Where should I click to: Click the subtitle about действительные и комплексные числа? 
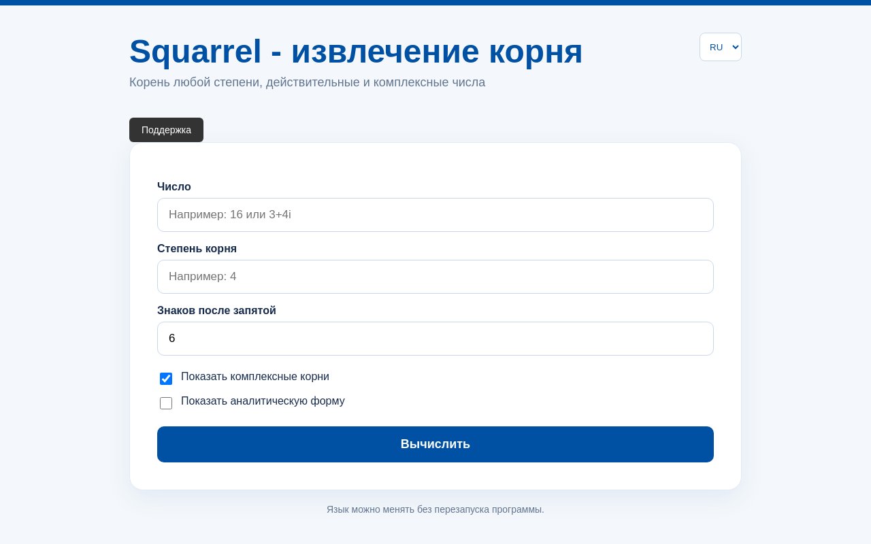pyautogui.click(x=307, y=82)
